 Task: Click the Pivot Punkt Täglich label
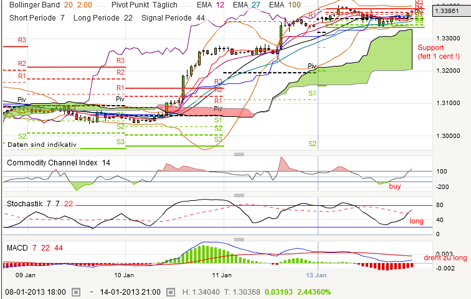[x=145, y=5]
